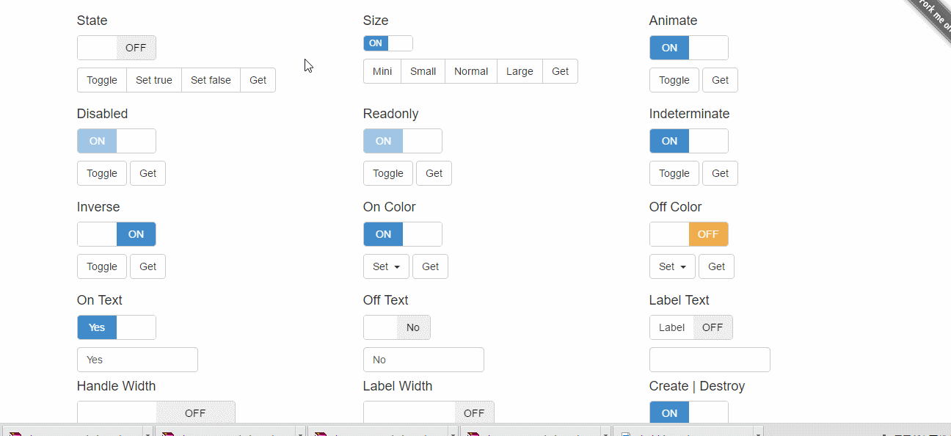Image resolution: width=951 pixels, height=436 pixels.
Task: Switch the orange Off Color toggle
Action: coord(688,234)
